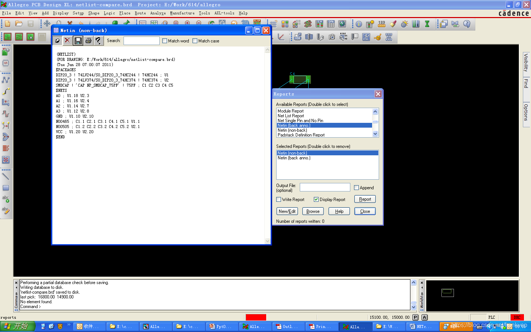
Task: Click the Move tool cross-arrows icon
Action: pyautogui.click(x=47, y=24)
